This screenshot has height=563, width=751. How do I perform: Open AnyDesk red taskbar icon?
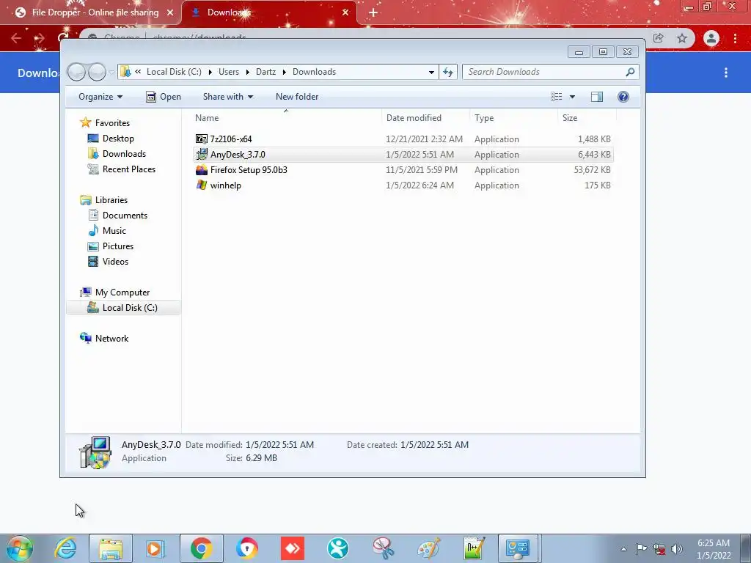(x=293, y=548)
